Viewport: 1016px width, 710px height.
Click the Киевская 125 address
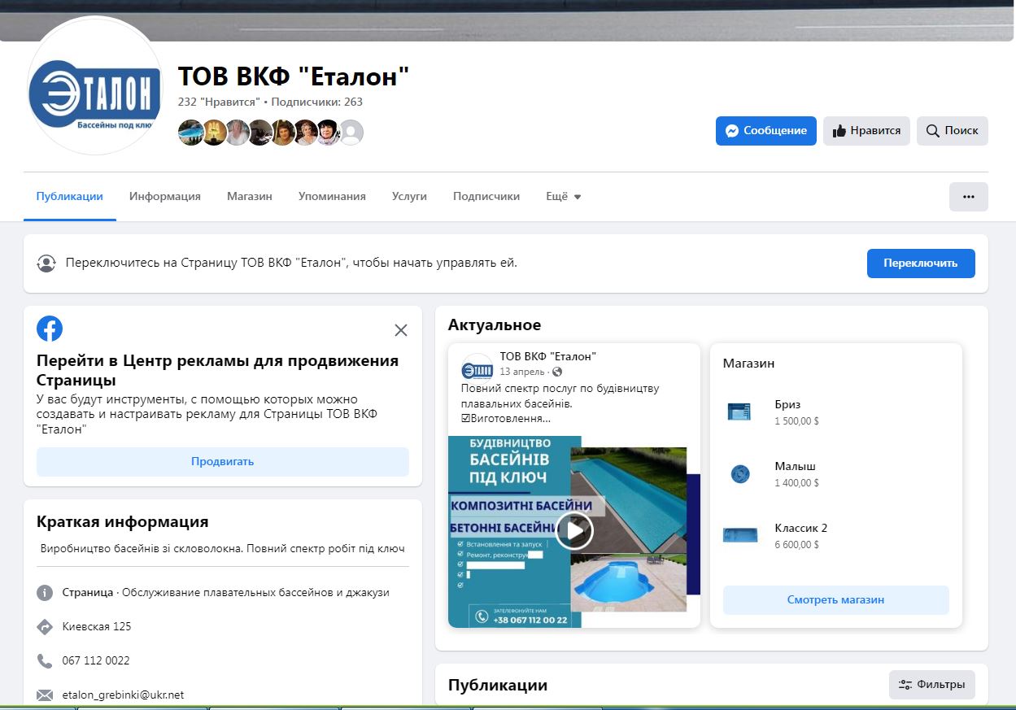[97, 627]
